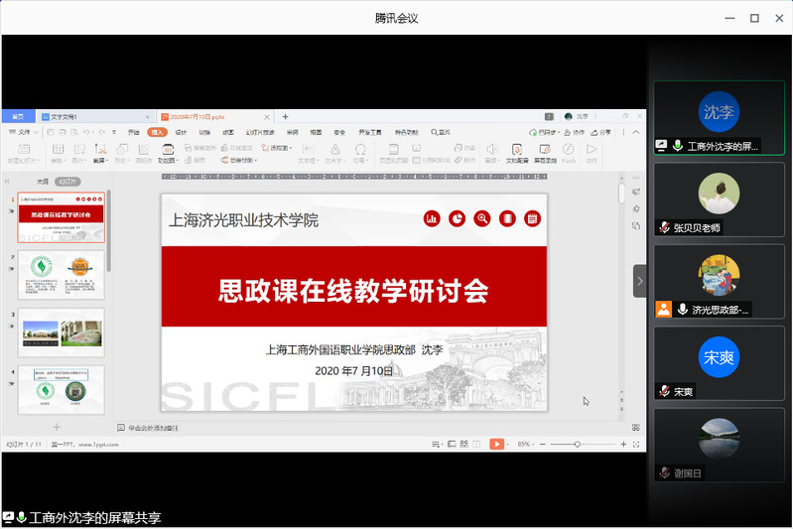Click 沈李's active microphone icon
Image resolution: width=793 pixels, height=529 pixels.
coord(678,146)
